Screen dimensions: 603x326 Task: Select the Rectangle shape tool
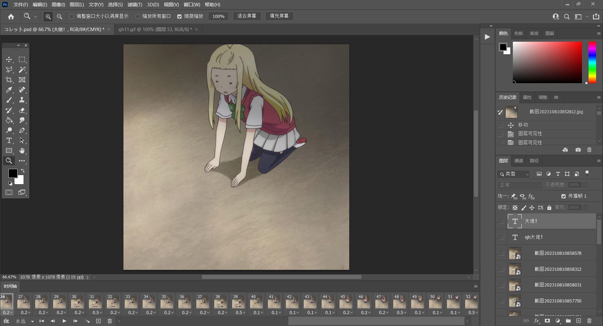tap(9, 151)
